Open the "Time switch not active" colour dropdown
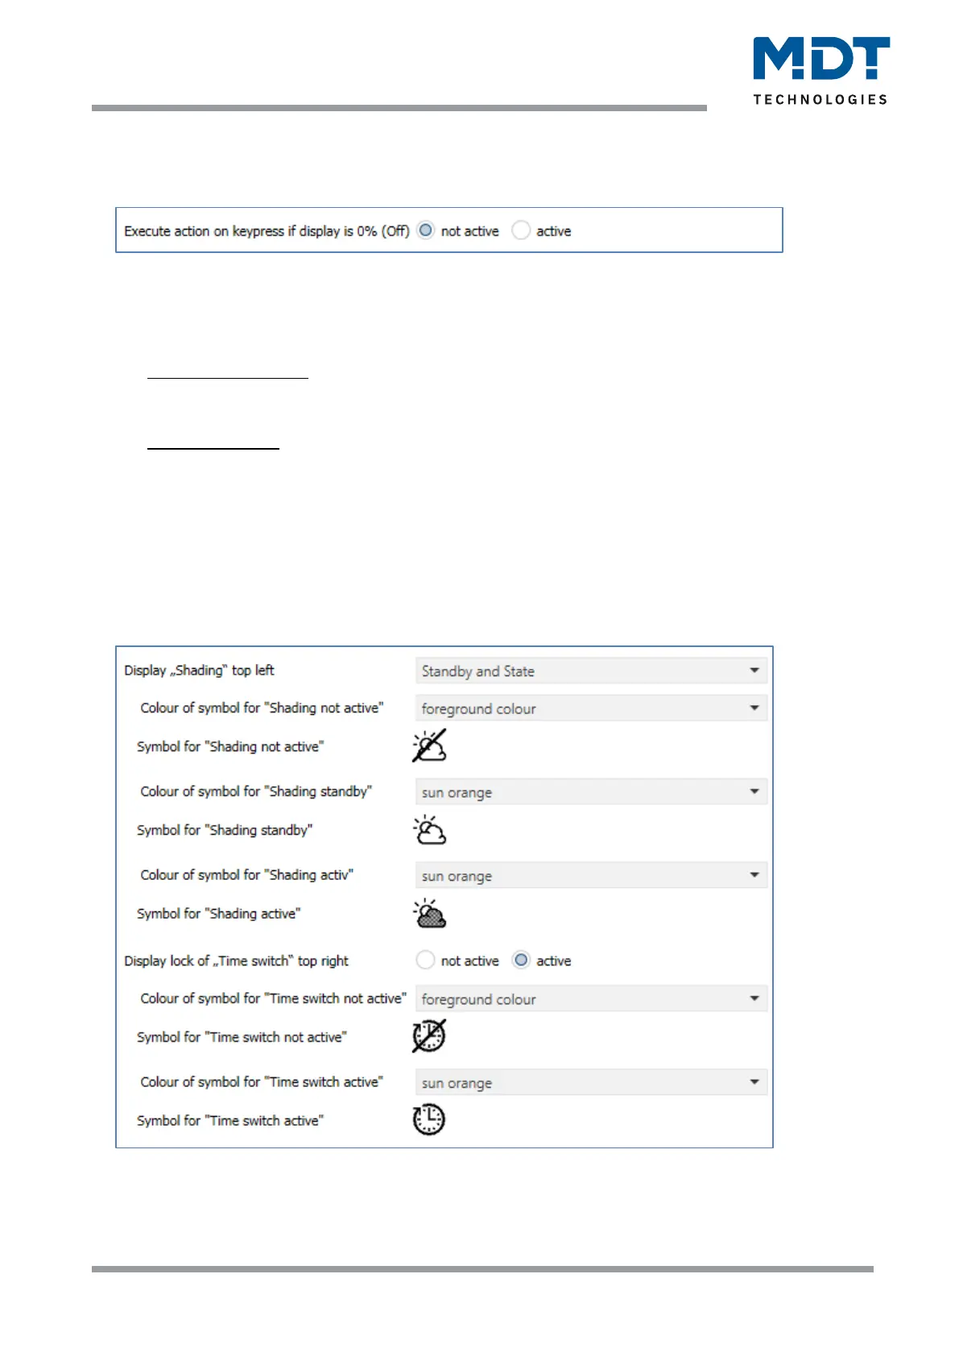The width and height of the screenshot is (959, 1357). 591,999
